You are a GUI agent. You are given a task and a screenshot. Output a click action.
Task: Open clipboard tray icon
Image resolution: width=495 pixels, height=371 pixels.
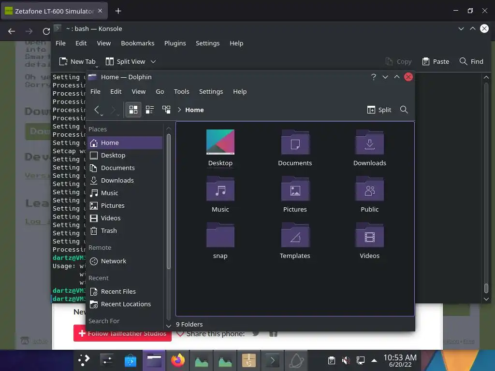(332, 360)
